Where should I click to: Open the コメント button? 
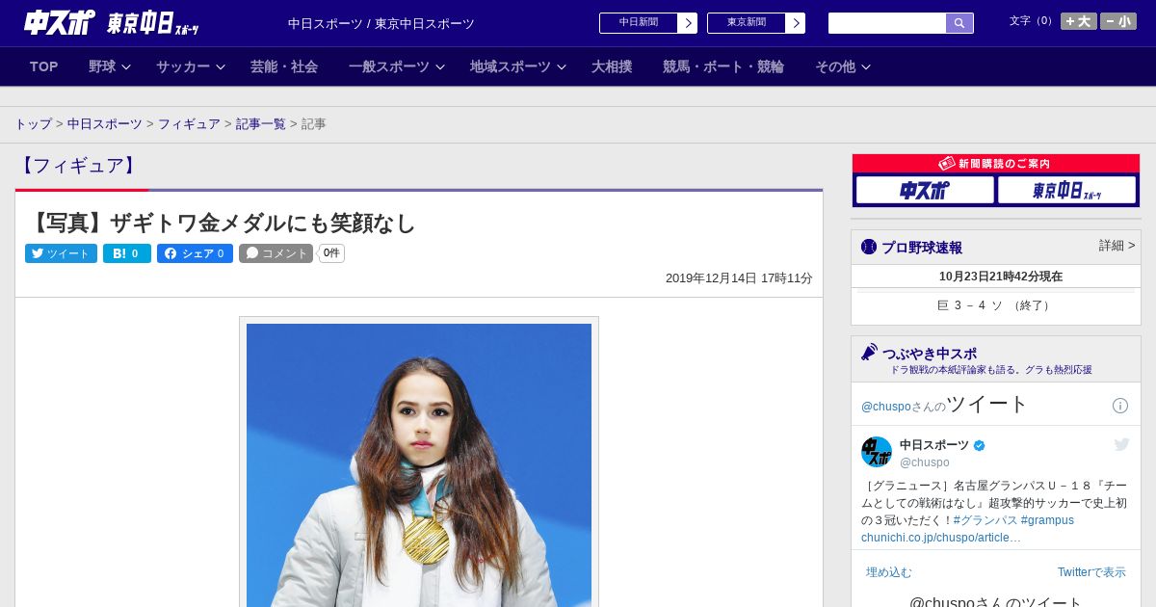(276, 253)
